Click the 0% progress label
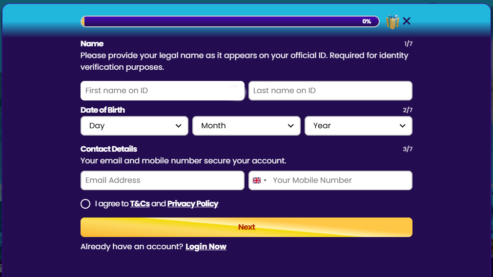The height and width of the screenshot is (277, 493). tap(367, 21)
